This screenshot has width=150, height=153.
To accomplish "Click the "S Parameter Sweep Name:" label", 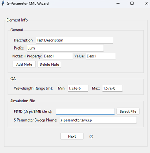I will point(35,120).
